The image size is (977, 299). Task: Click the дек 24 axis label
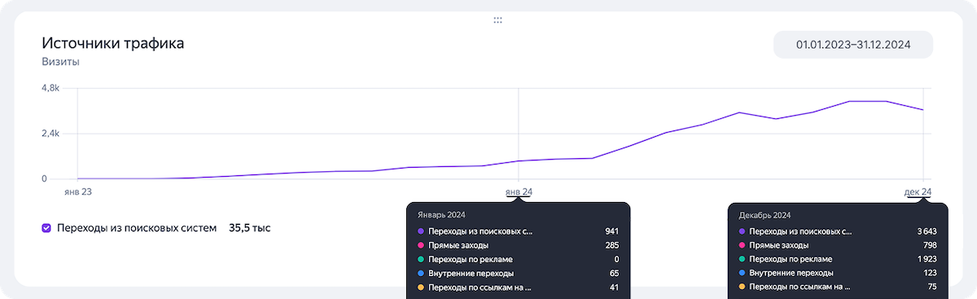(x=918, y=192)
